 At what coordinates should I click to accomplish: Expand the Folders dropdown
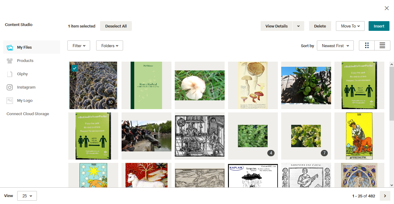point(109,46)
